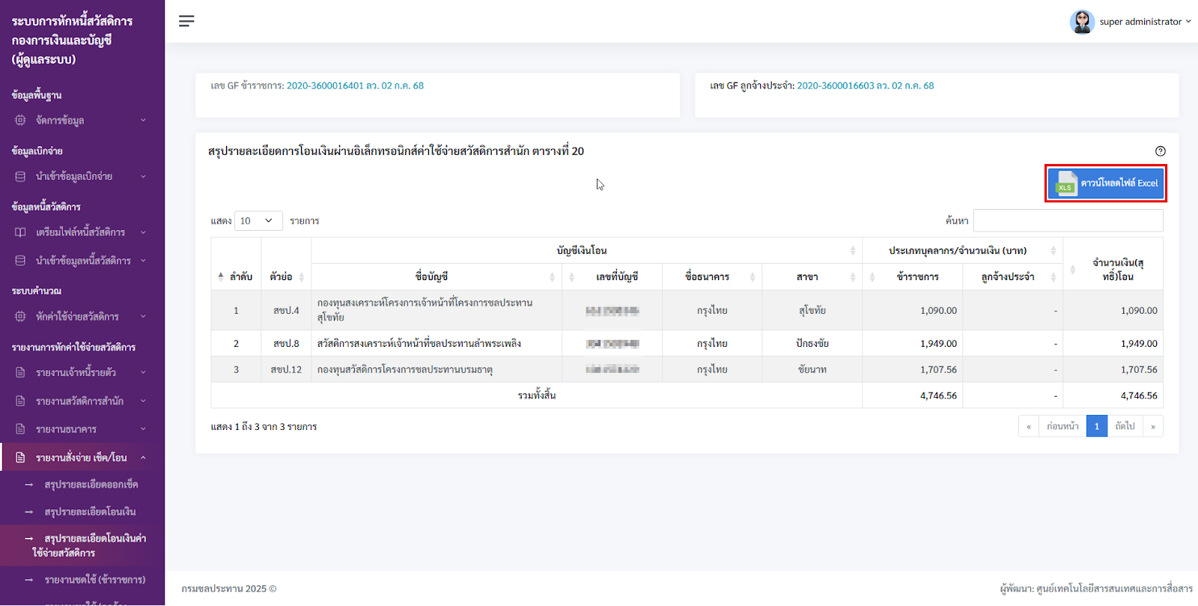Open สรุปรายละเอียดออกเช็ค submenu item
Image resolution: width=1198 pixels, height=606 pixels.
pyautogui.click(x=91, y=485)
